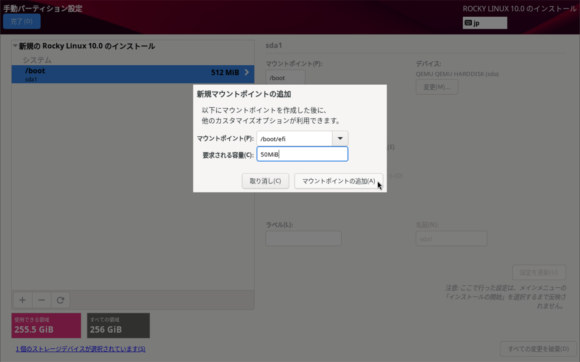Expand the device selector showing /boot/efi
Viewport: 580px width, 362px height.
pyautogui.click(x=339, y=138)
